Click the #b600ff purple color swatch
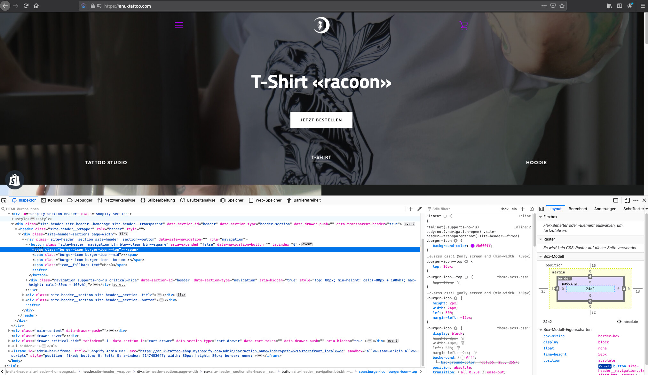This screenshot has height=375, width=648. click(472, 246)
